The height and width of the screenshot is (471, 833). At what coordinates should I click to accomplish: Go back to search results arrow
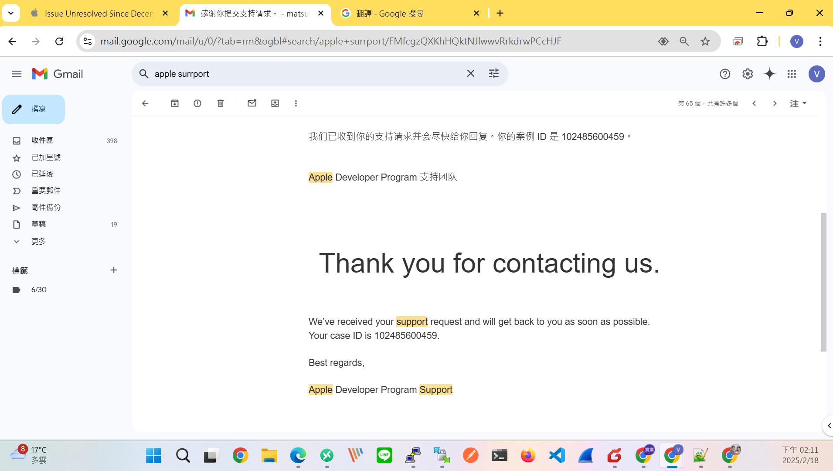coord(145,103)
